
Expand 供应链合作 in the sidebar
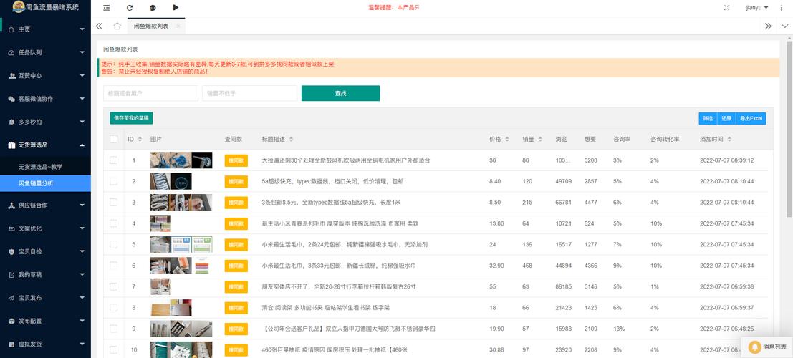click(x=46, y=205)
